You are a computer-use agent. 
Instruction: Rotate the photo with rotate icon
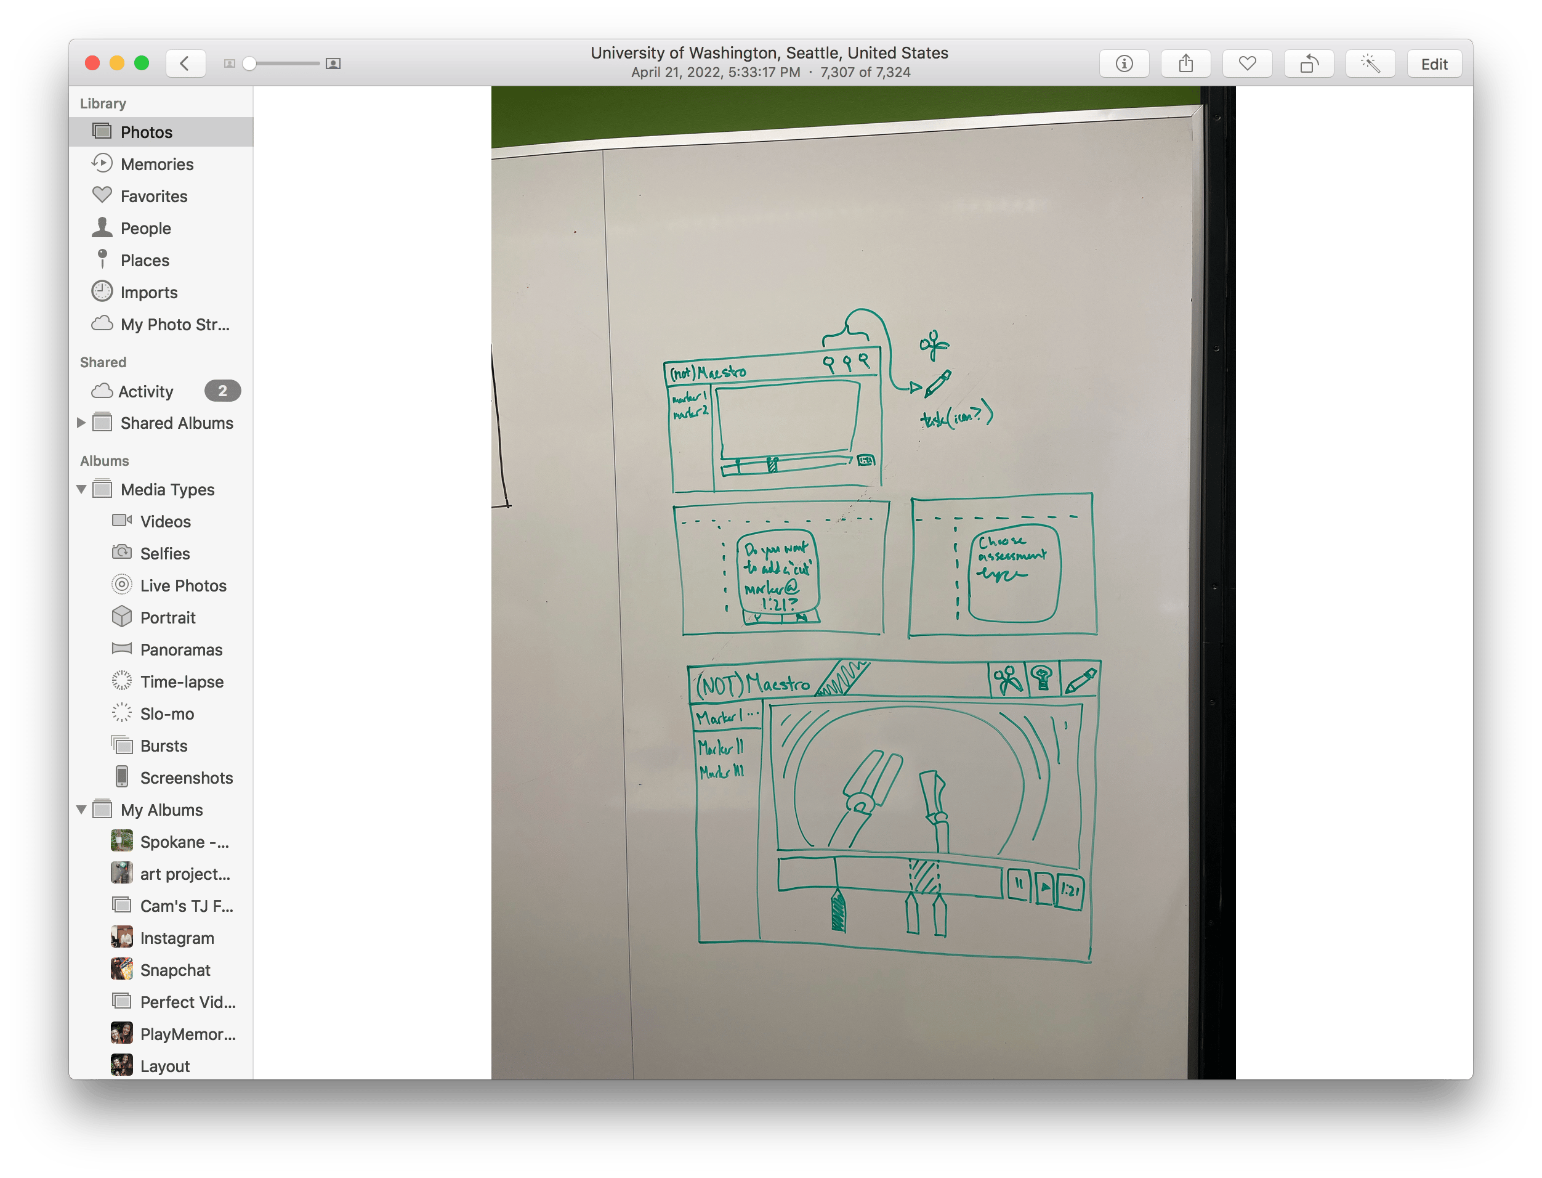(1309, 64)
